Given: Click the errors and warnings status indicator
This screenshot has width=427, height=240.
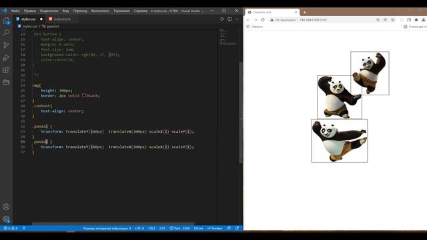Looking at the screenshot, I should click(11, 228).
